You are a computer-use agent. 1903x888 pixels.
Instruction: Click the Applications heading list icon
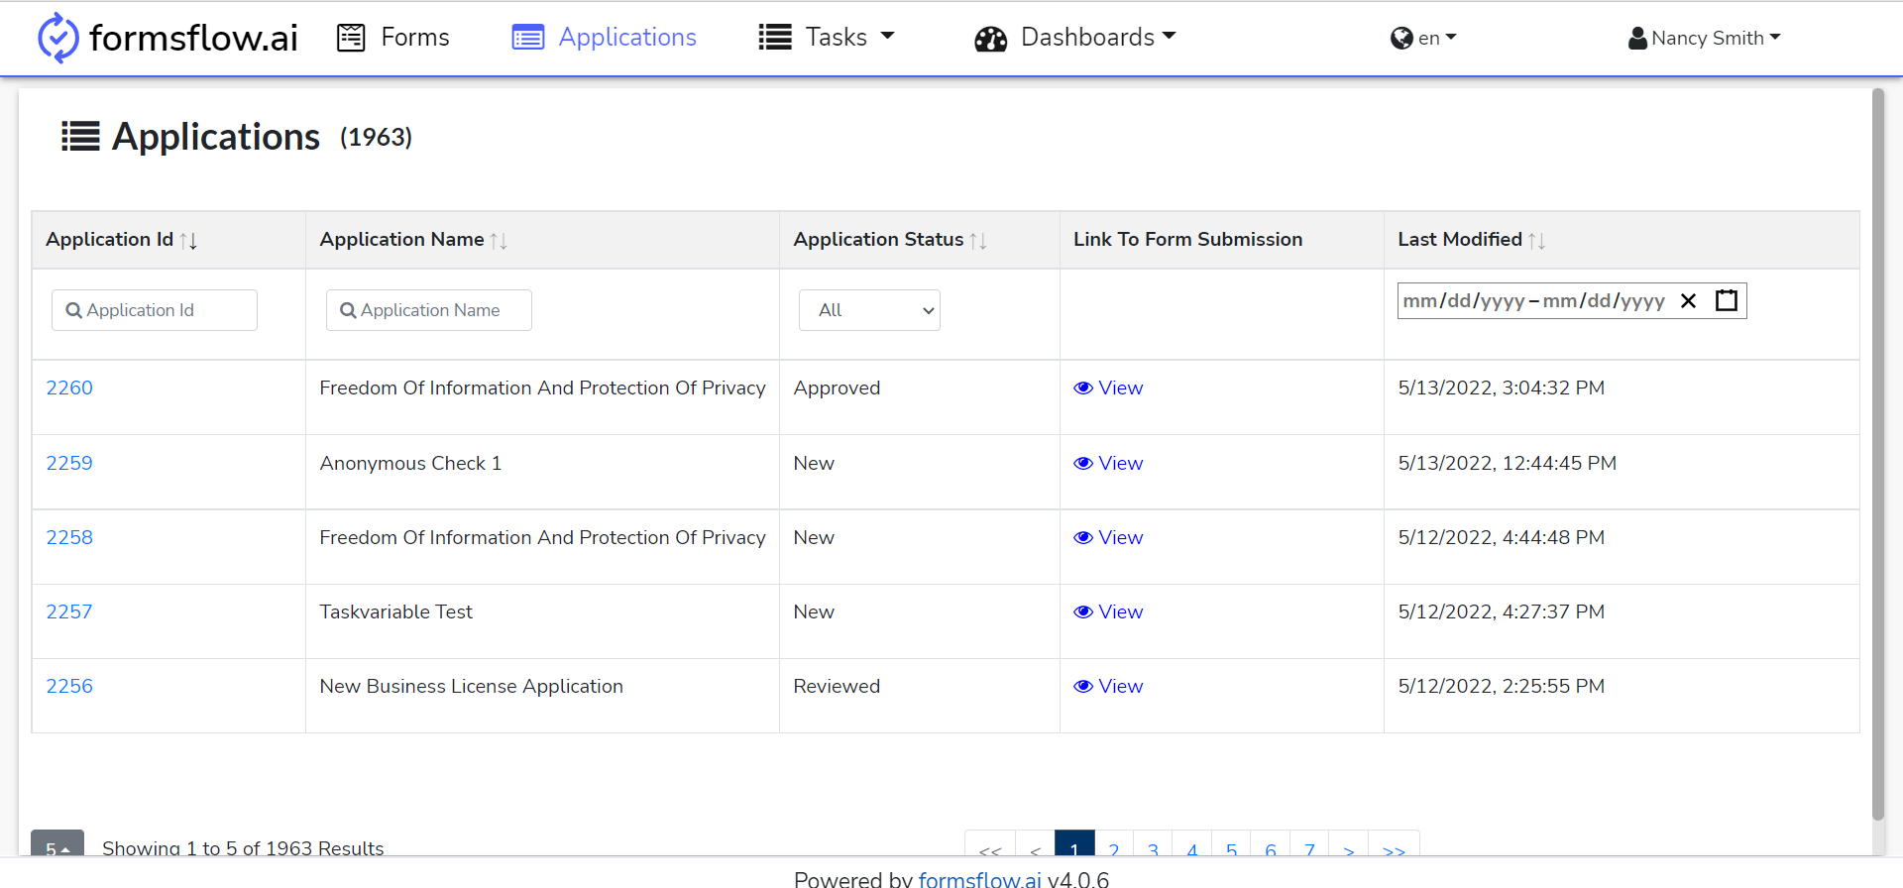click(80, 137)
